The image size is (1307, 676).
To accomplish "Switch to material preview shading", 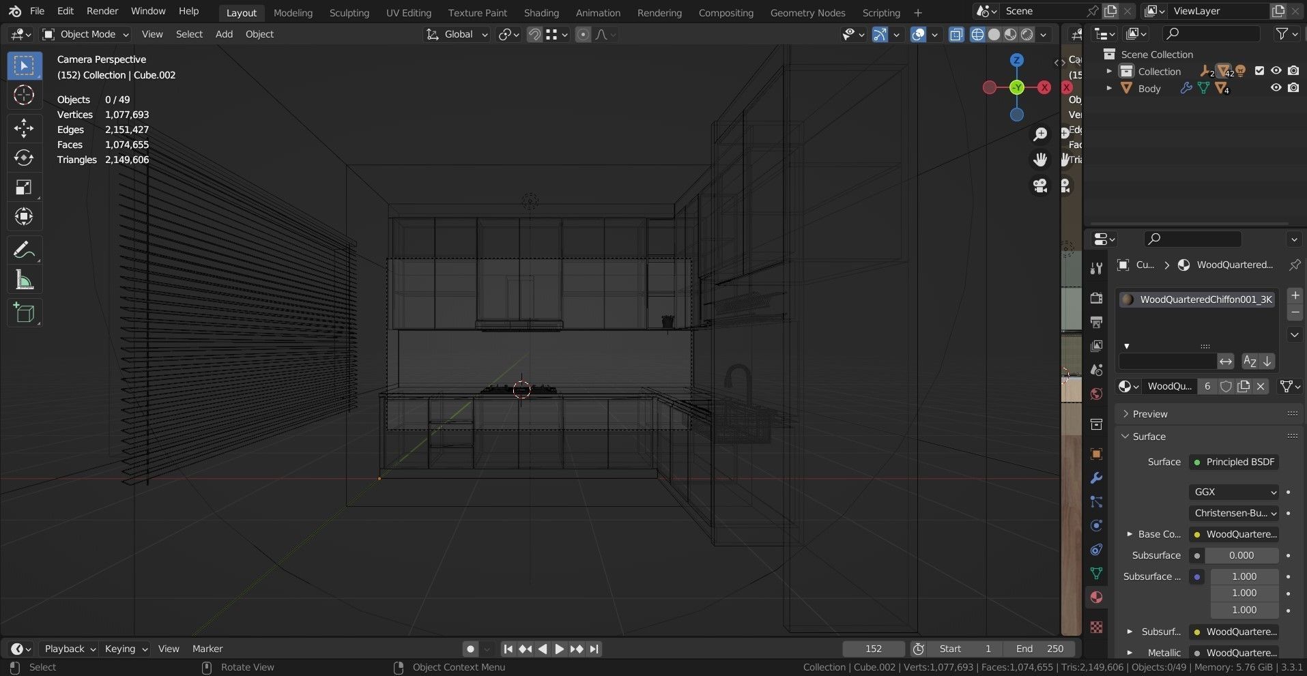I will coord(1010,34).
